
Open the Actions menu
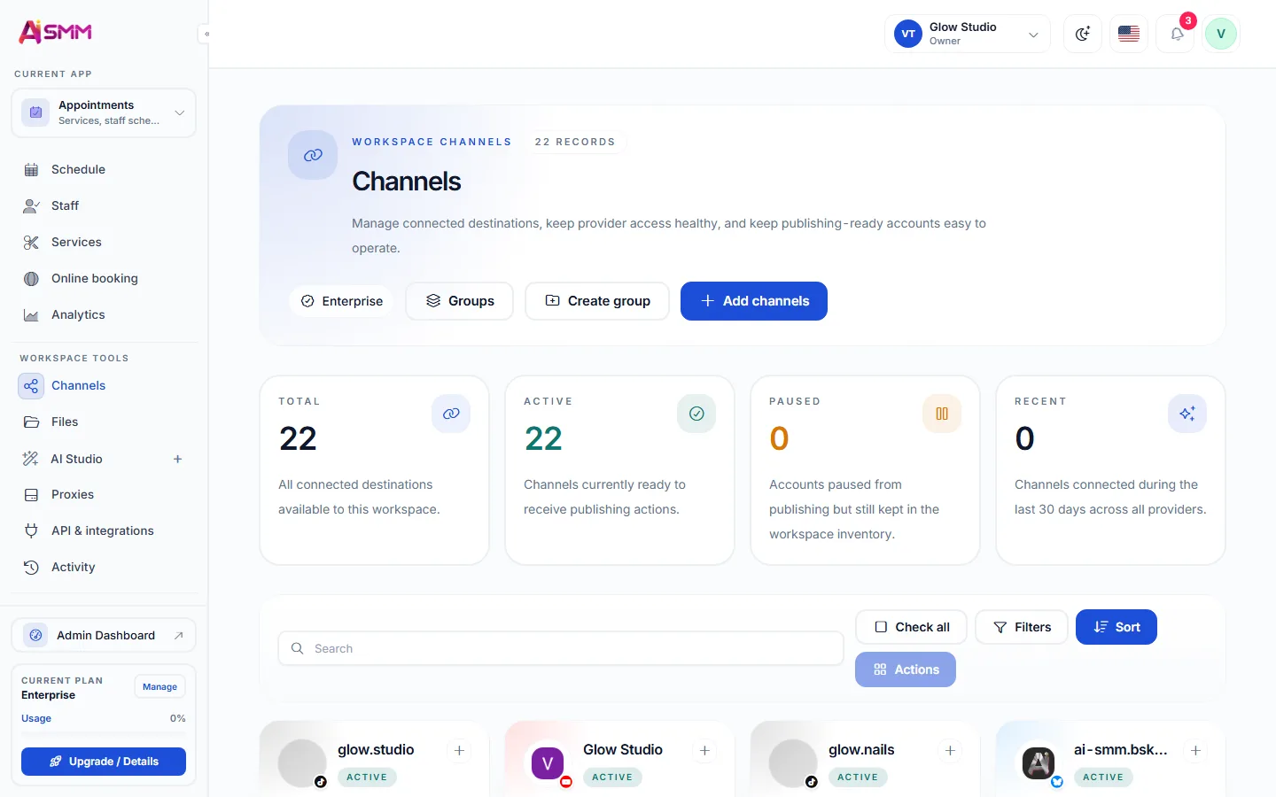click(x=906, y=669)
